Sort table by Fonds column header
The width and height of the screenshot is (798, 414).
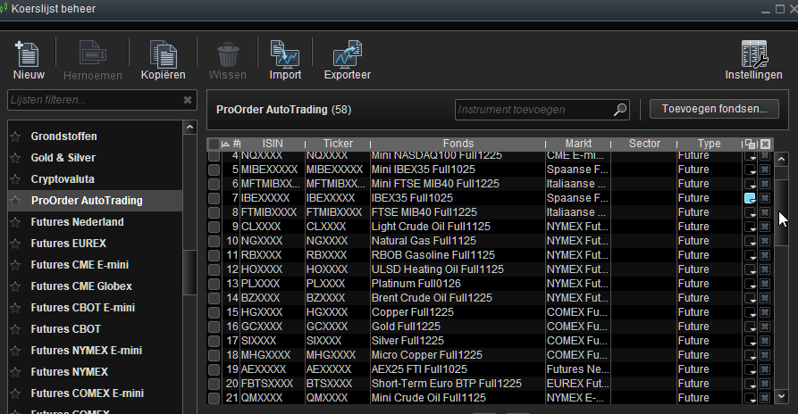tap(458, 144)
